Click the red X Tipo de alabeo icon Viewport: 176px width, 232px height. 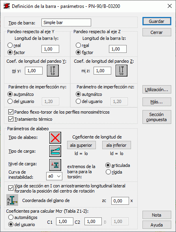pos(55,138)
